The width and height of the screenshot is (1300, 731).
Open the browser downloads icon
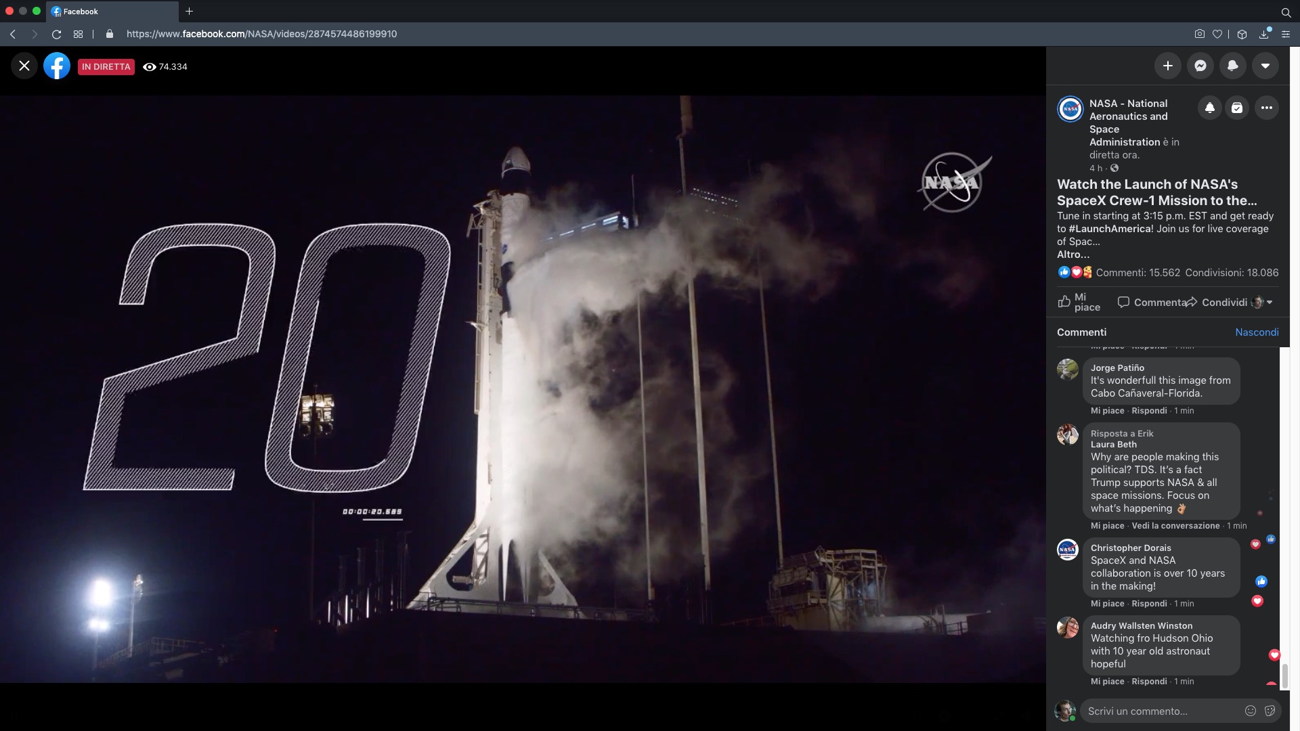[x=1264, y=34]
